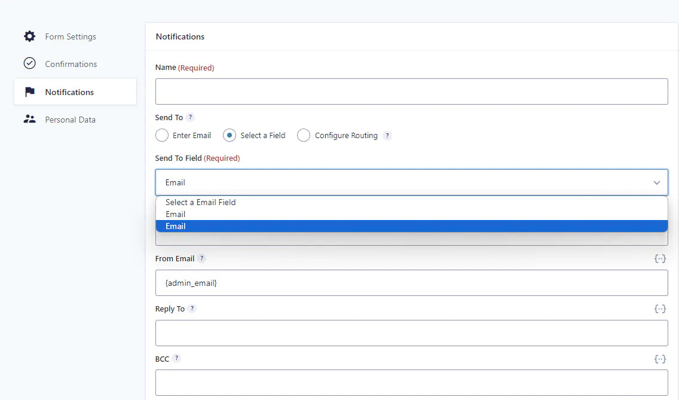Open the Configure Routing help tooltip icon
Viewport: 679px width, 400px height.
pyautogui.click(x=387, y=136)
